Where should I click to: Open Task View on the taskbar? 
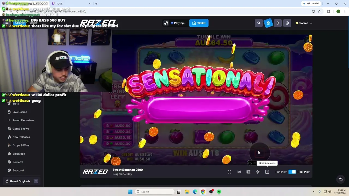(179, 192)
